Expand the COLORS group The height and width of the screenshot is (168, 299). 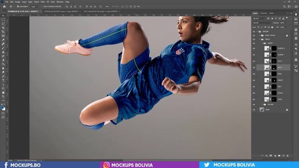262,105
